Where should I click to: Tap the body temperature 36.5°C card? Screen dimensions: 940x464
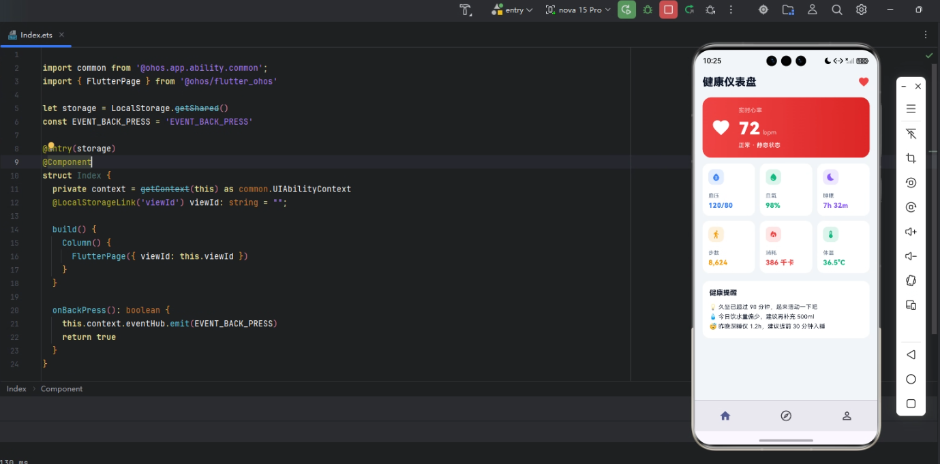click(843, 247)
